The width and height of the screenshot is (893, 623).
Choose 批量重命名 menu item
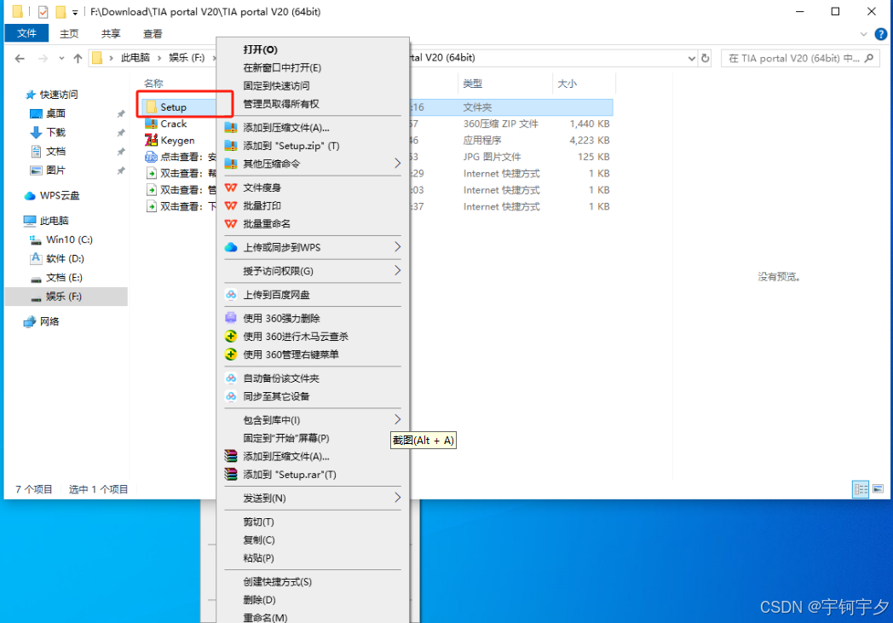[x=267, y=224]
